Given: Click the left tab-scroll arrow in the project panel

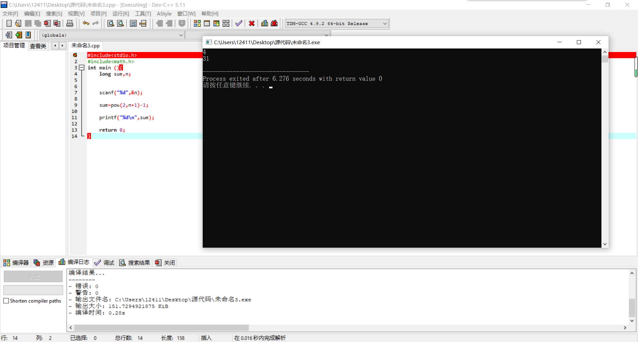Looking at the screenshot, I should pos(55,45).
